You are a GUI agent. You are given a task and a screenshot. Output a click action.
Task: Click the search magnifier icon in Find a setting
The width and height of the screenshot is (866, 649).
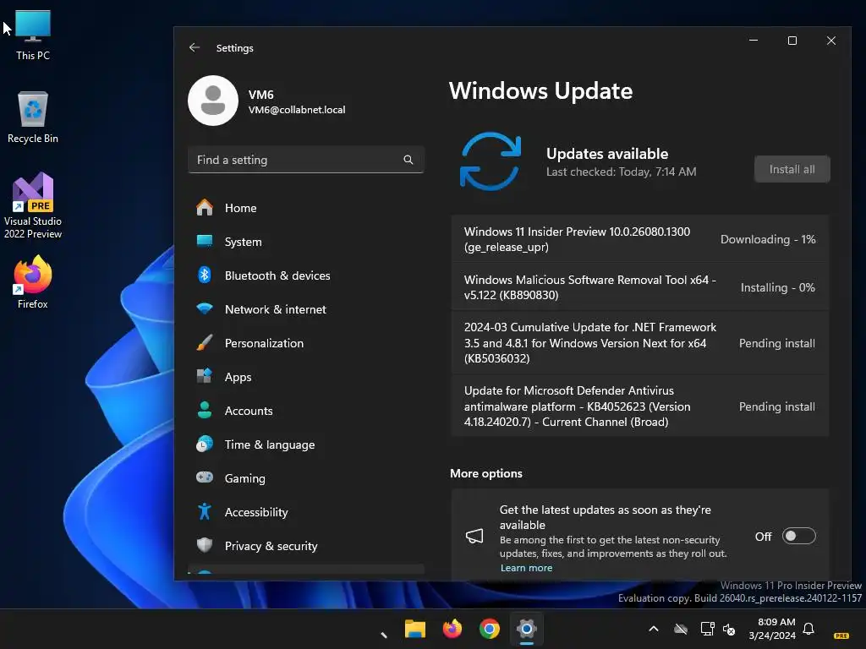(408, 160)
